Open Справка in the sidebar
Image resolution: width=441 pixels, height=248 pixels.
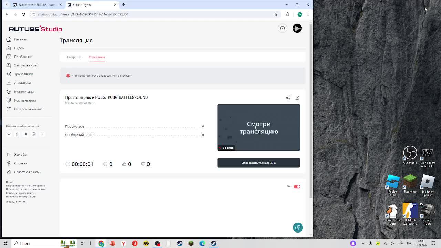point(17,163)
